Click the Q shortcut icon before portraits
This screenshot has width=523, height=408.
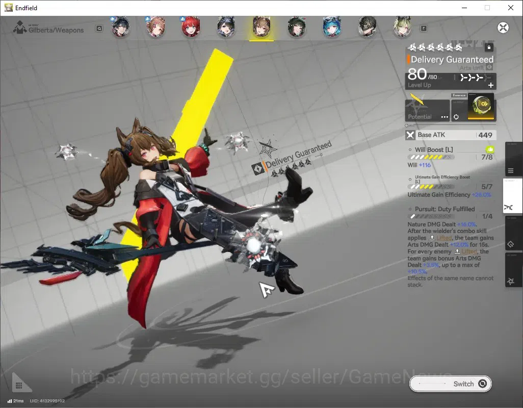point(99,29)
